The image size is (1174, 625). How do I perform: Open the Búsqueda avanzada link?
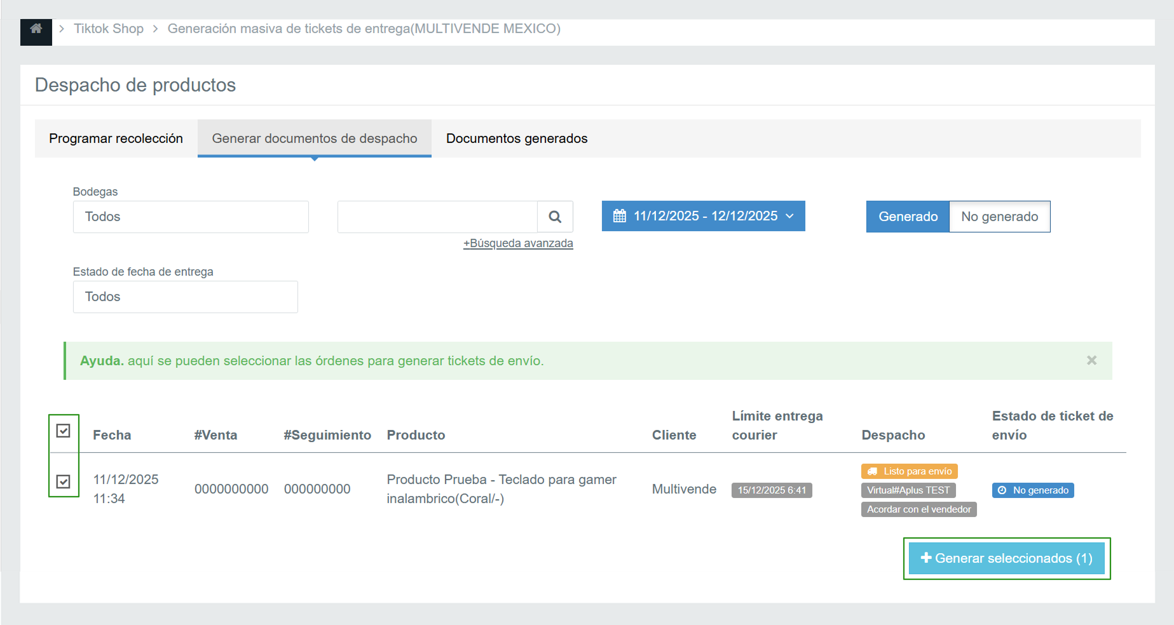(517, 243)
